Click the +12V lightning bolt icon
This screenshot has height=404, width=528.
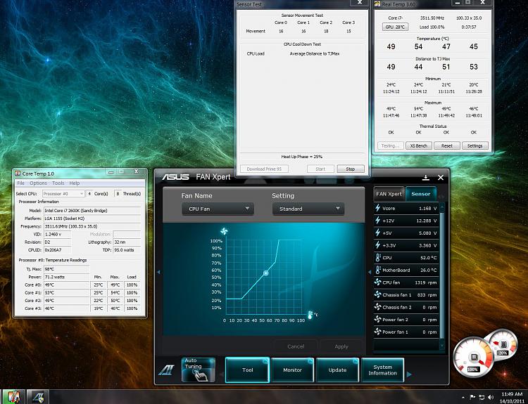tap(378, 221)
